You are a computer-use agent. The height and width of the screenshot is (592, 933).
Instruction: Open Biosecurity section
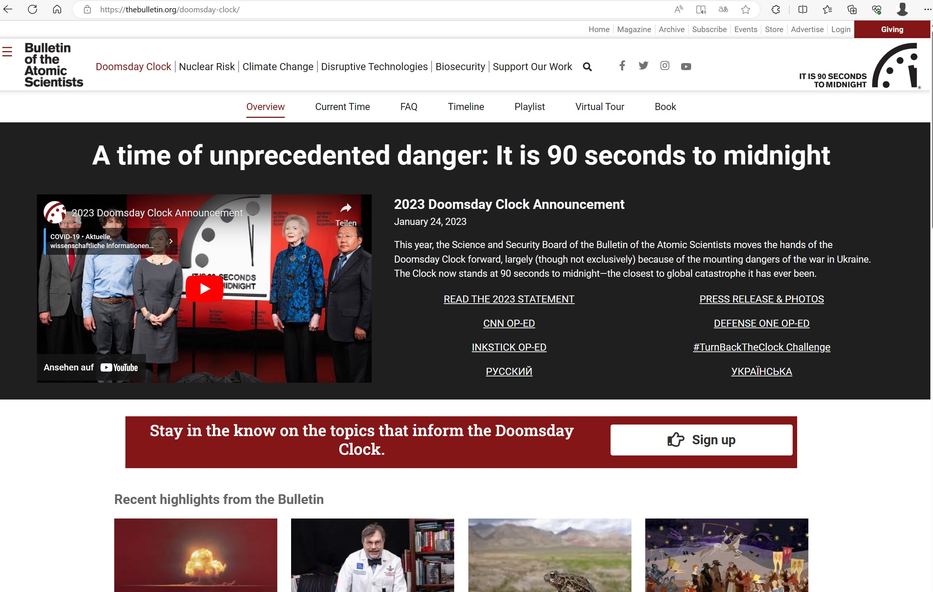[460, 67]
